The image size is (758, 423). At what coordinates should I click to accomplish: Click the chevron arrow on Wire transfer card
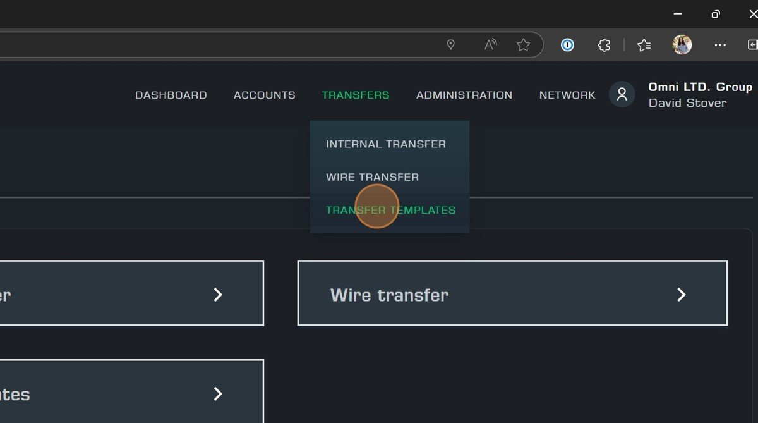tap(681, 295)
